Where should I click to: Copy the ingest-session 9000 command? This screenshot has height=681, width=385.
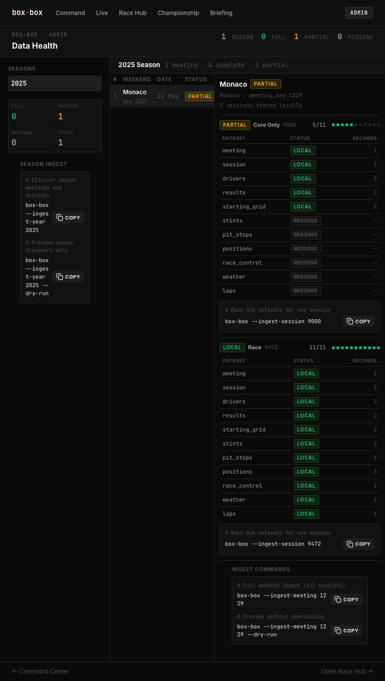click(358, 321)
